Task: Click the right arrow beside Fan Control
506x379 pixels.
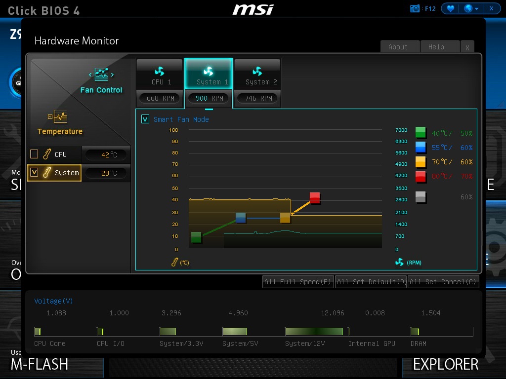Action: [x=112, y=75]
